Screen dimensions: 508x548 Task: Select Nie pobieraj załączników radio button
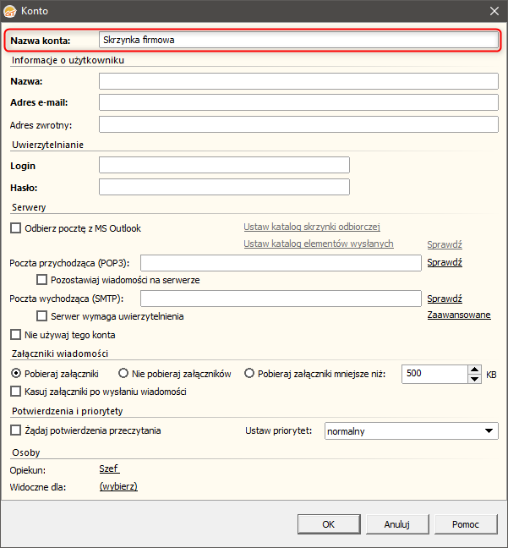(123, 373)
